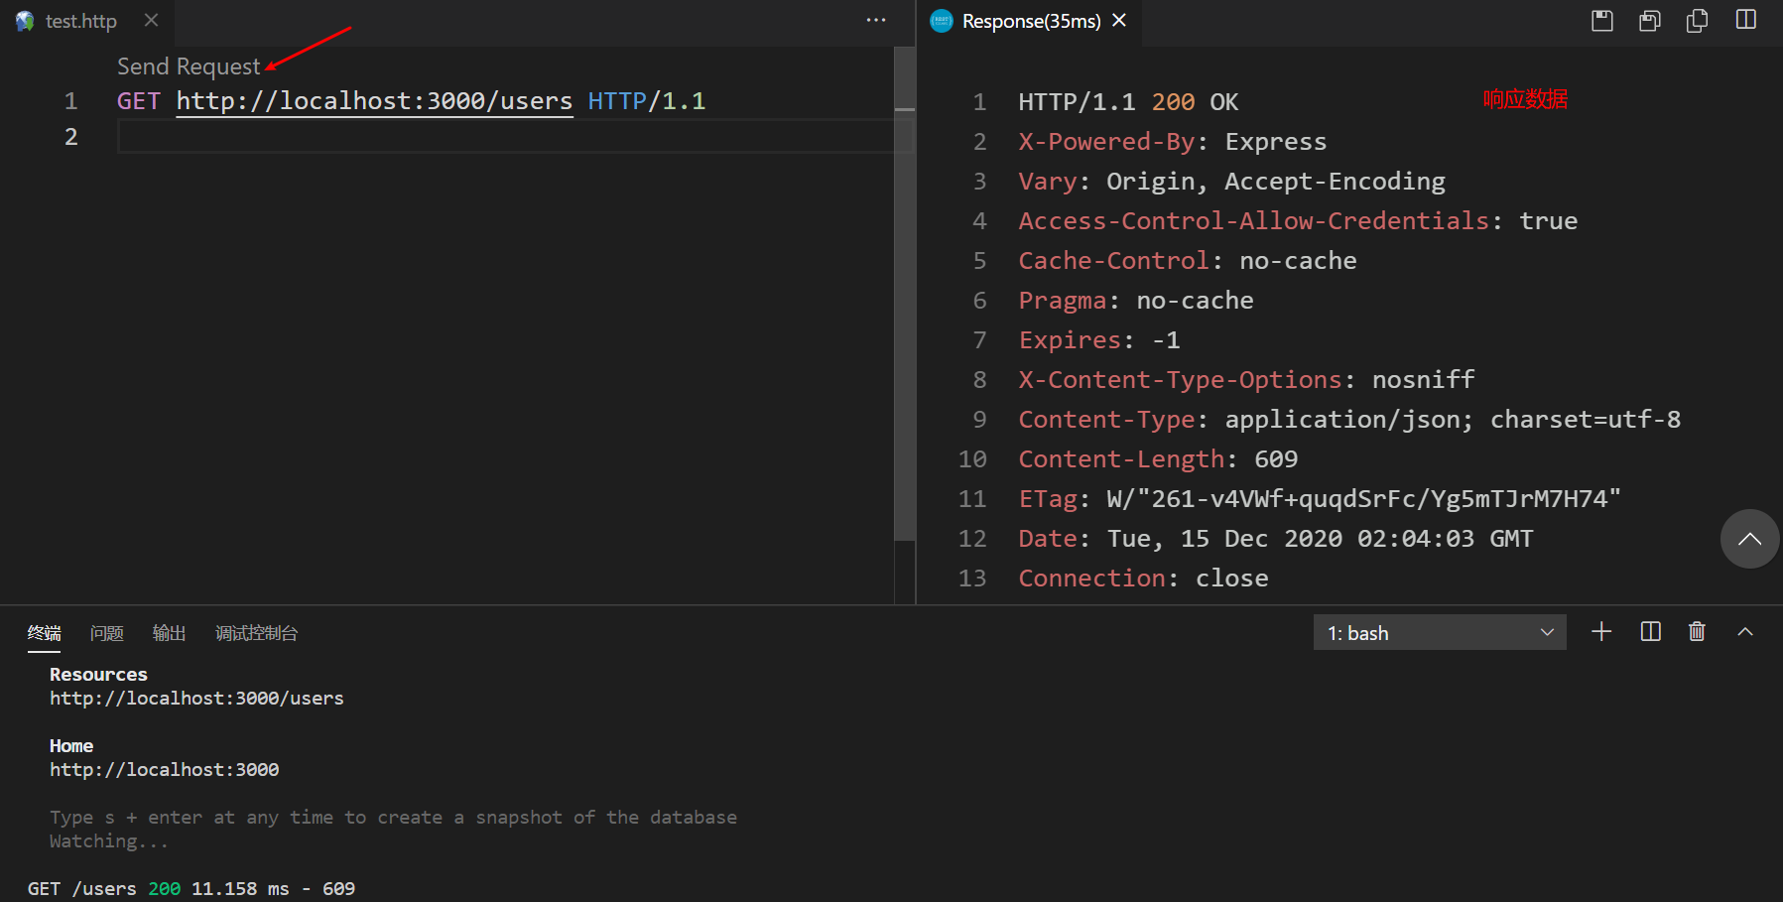
Task: Create a new terminal with the plus icon
Action: tap(1601, 632)
